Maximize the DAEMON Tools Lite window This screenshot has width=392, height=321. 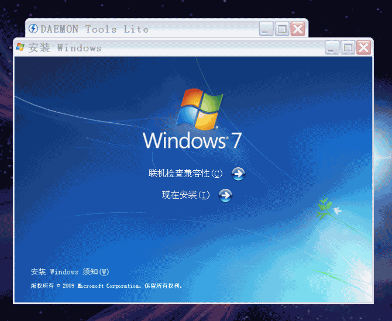point(282,29)
